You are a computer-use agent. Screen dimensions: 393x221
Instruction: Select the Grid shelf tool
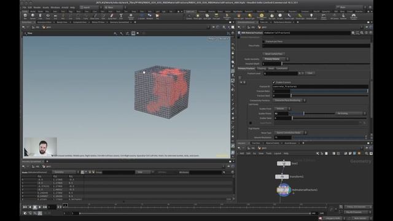tap(55, 17)
